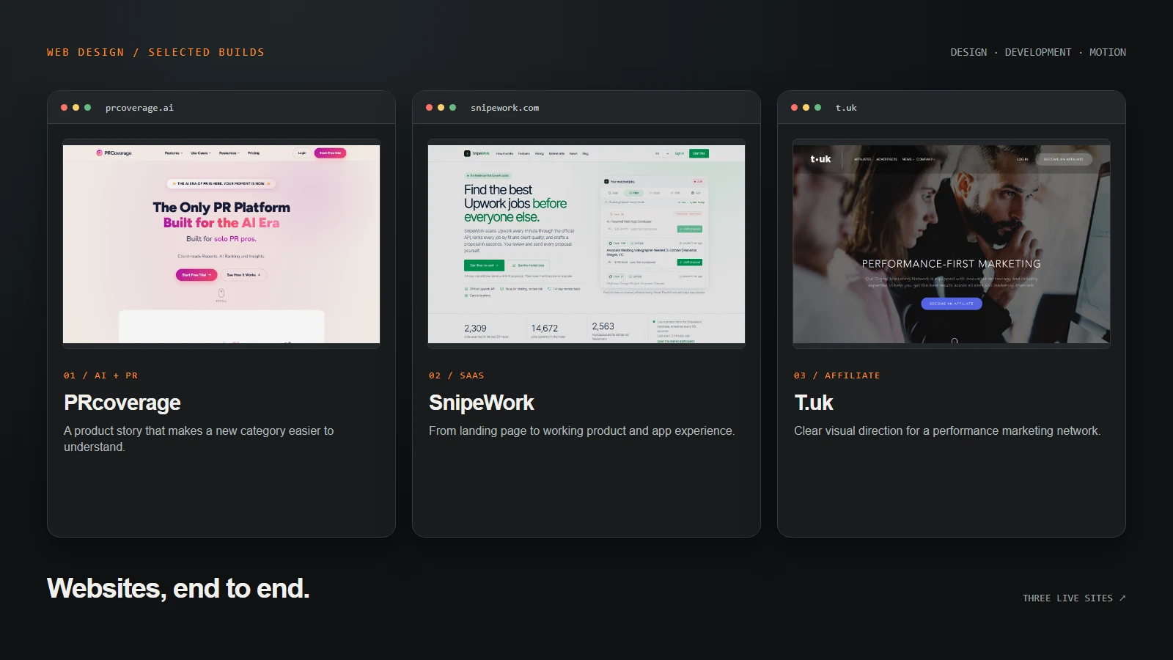Click the t·uk logo in the t.uk preview
This screenshot has height=660, width=1173.
click(820, 159)
